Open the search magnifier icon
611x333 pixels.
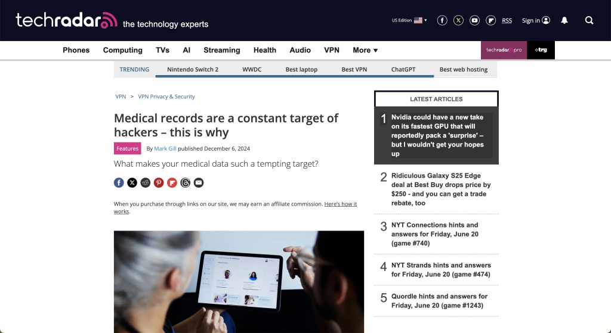point(589,20)
